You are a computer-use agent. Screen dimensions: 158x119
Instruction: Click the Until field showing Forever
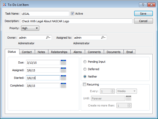pyautogui.click(x=108, y=98)
